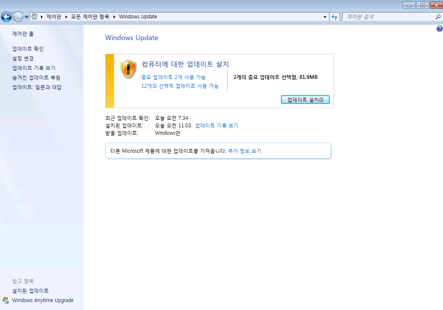
Task: Click the Forward navigation arrow
Action: point(18,17)
